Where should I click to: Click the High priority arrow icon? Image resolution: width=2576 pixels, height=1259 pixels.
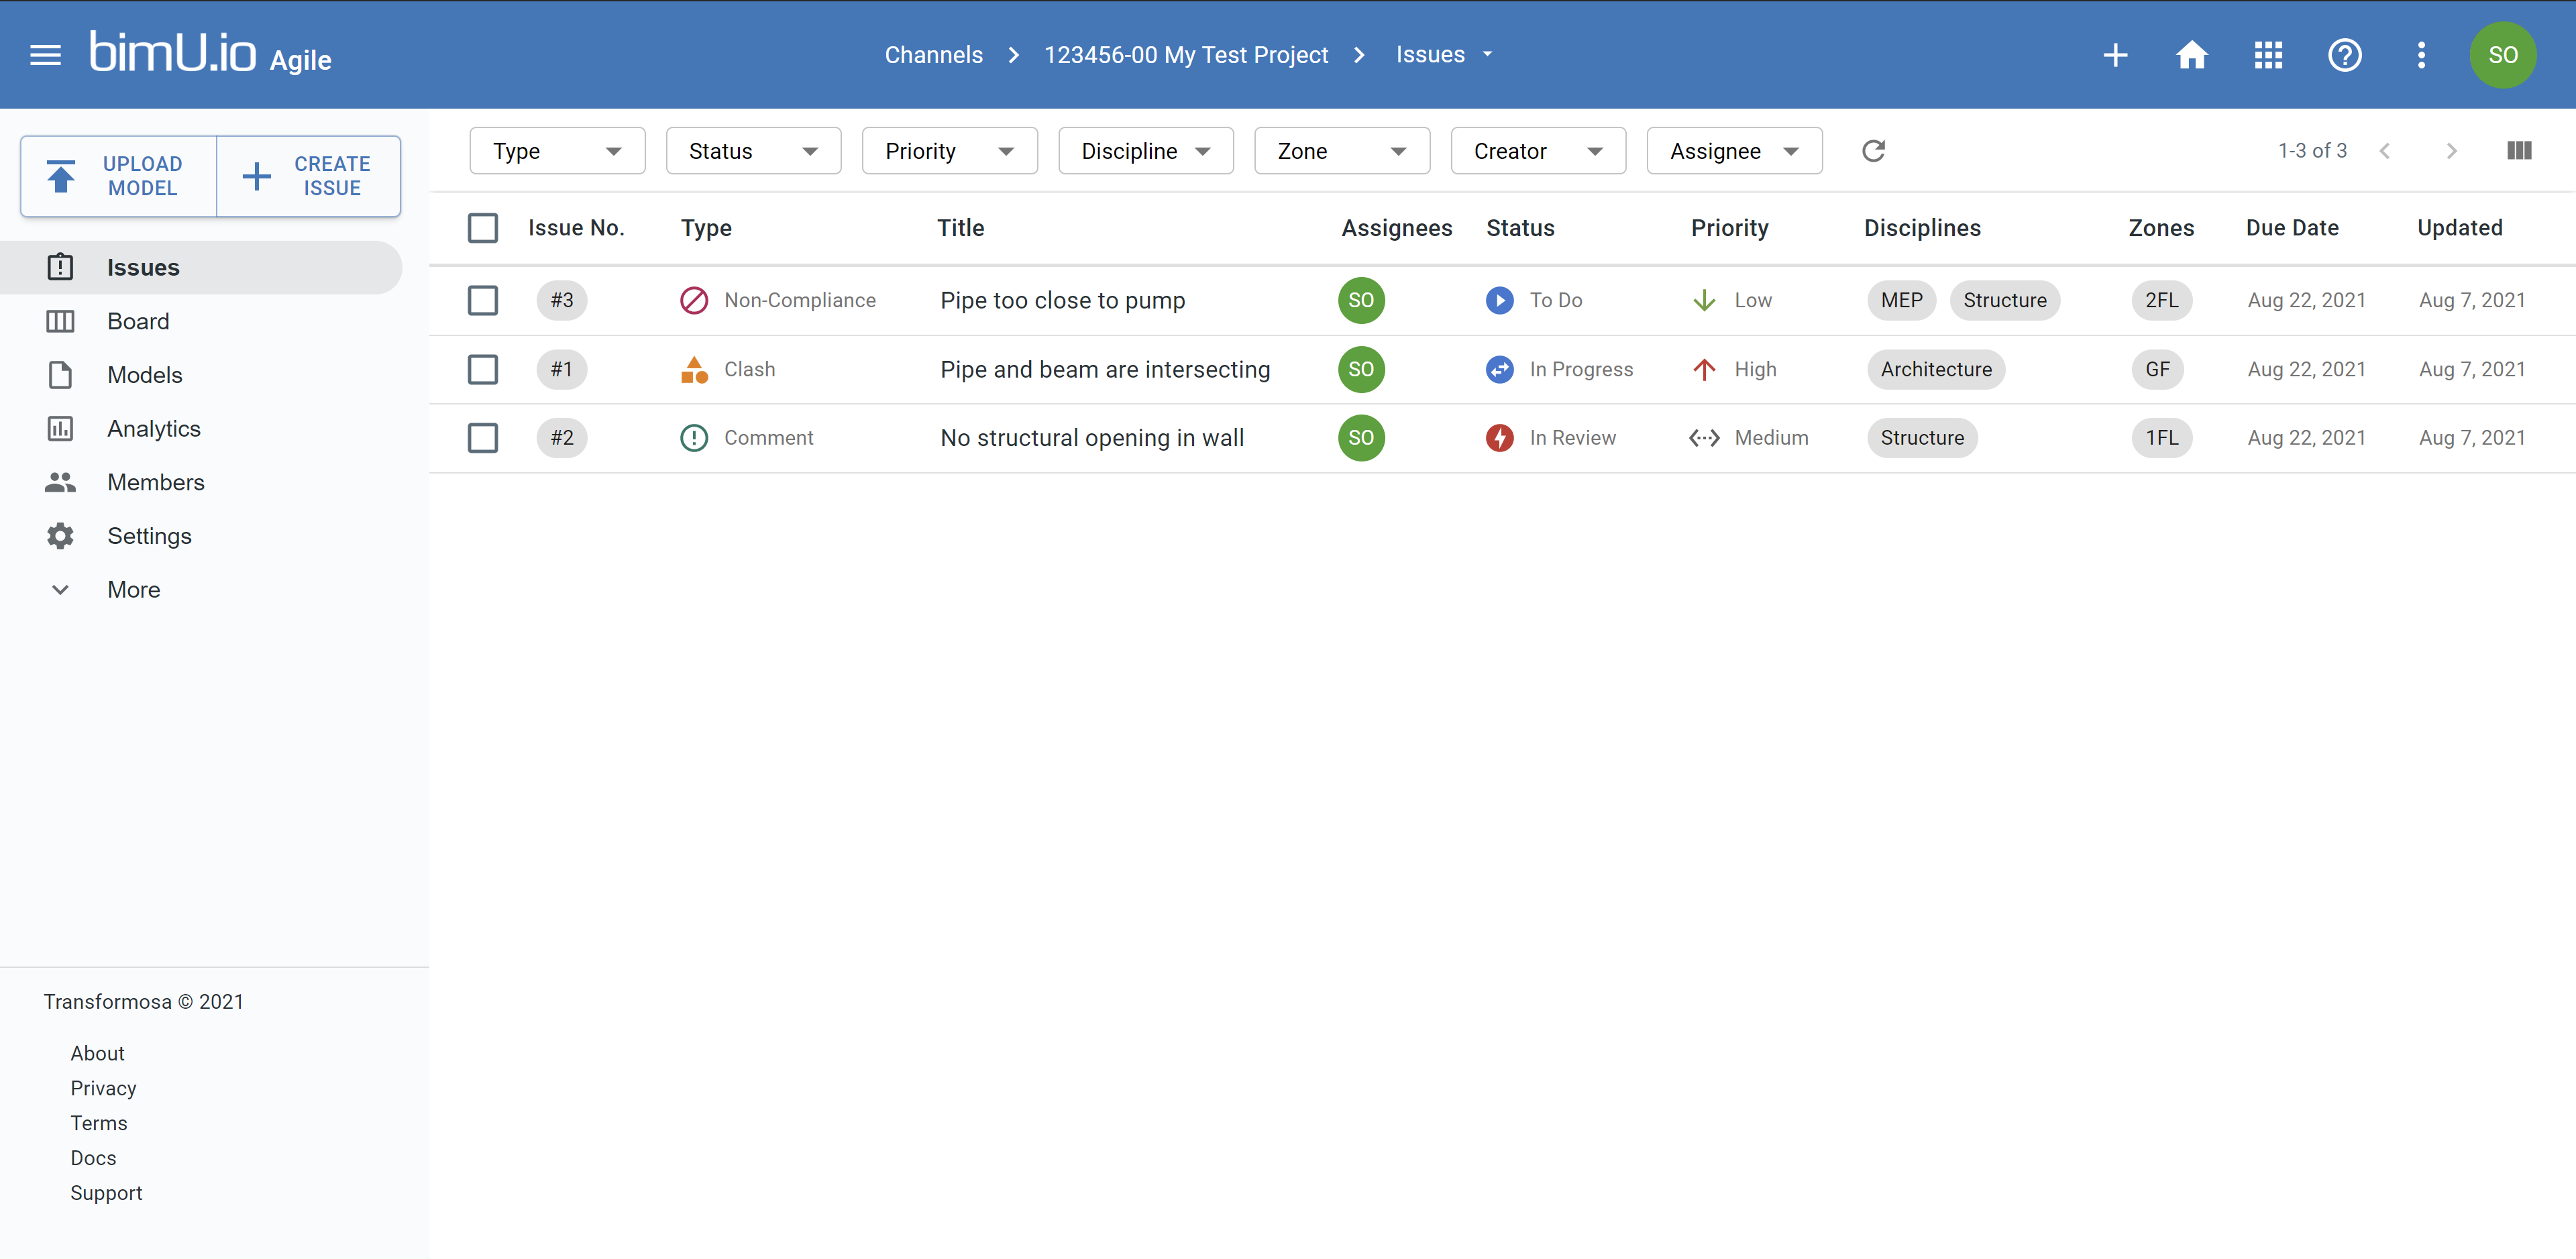(x=1704, y=369)
